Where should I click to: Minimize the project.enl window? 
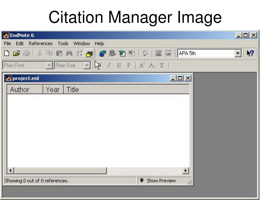(x=173, y=78)
